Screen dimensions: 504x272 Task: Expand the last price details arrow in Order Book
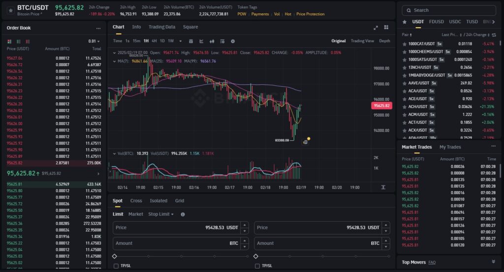(x=98, y=174)
